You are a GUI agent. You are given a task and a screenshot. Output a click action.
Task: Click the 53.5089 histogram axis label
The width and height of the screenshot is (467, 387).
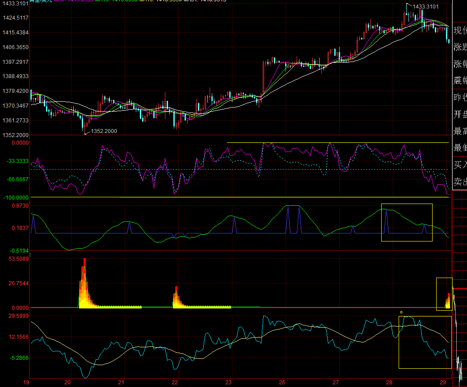coord(19,259)
